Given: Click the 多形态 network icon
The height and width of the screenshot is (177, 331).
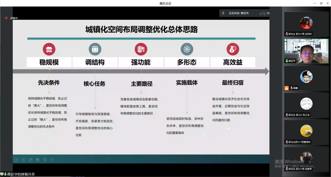Looking at the screenshot, I should (x=187, y=49).
